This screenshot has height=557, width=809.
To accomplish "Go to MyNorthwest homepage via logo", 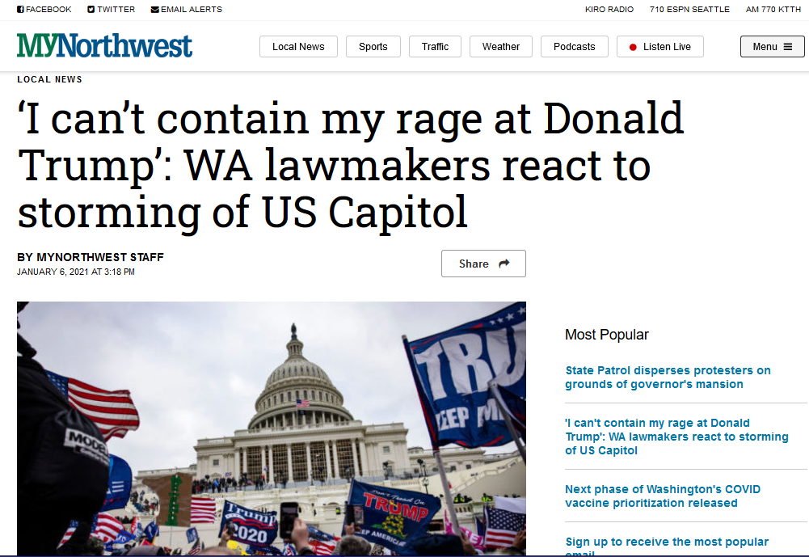I will (105, 46).
